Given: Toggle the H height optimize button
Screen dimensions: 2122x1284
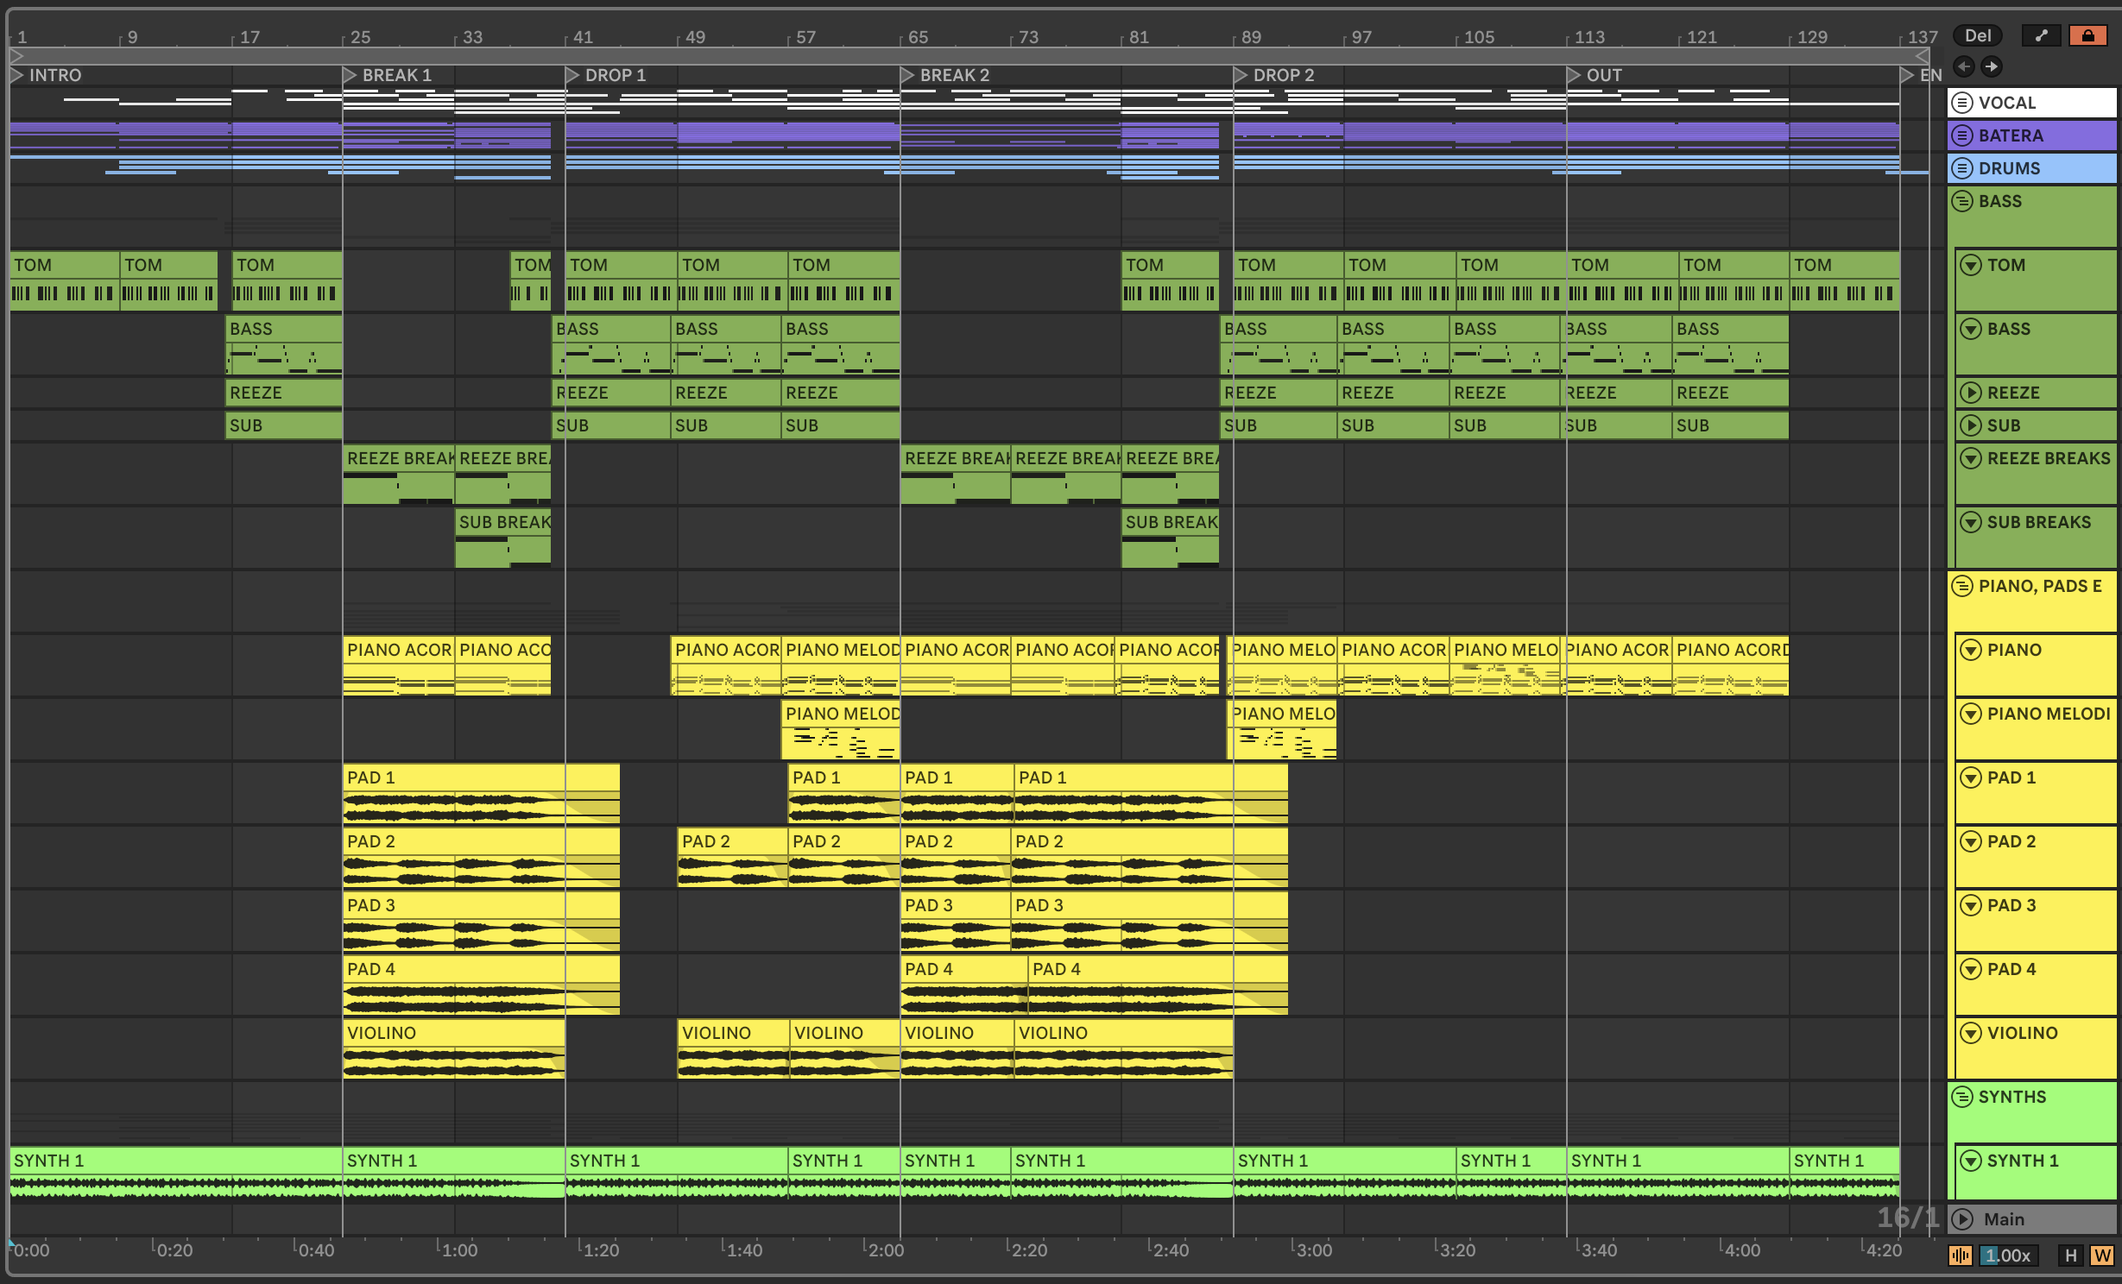Looking at the screenshot, I should click(2070, 1256).
